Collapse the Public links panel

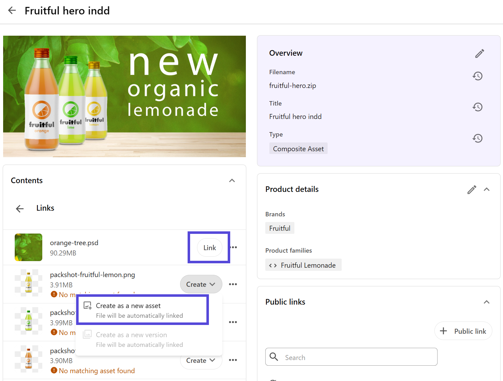(x=487, y=302)
